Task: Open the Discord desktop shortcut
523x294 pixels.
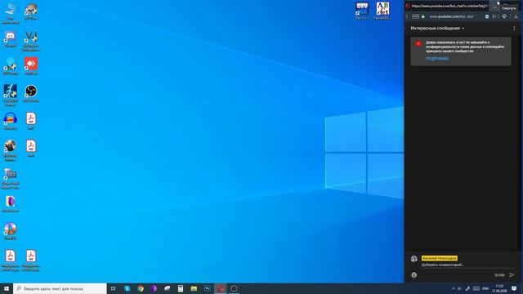Action: click(10, 38)
